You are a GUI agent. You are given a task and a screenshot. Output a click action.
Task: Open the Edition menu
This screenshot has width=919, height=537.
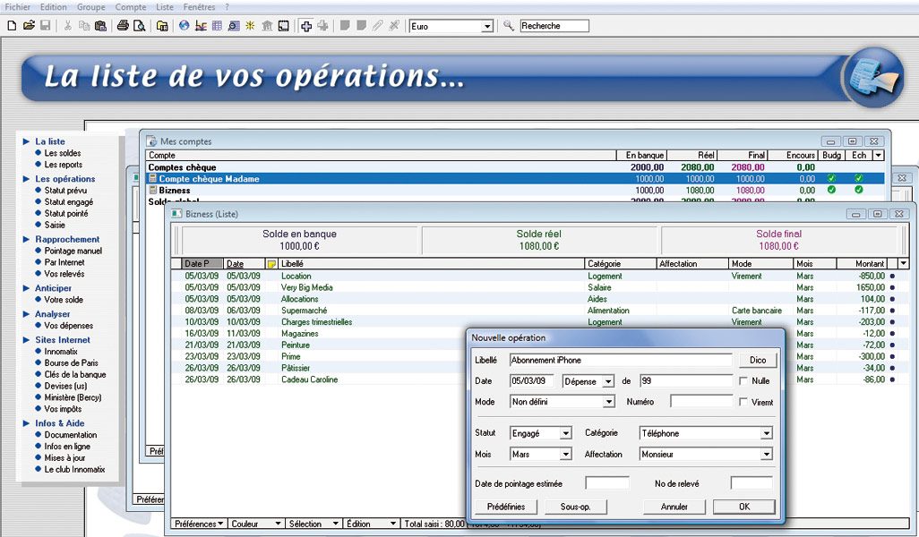pyautogui.click(x=54, y=7)
